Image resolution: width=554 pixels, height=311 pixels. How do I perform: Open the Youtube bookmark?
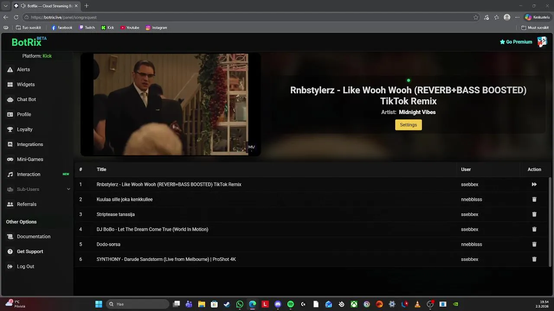point(130,28)
